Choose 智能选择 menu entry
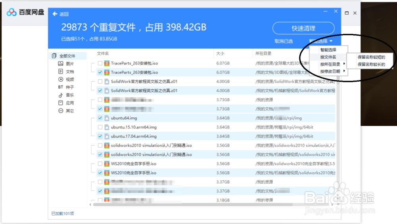The image size is (397, 224). (328, 50)
